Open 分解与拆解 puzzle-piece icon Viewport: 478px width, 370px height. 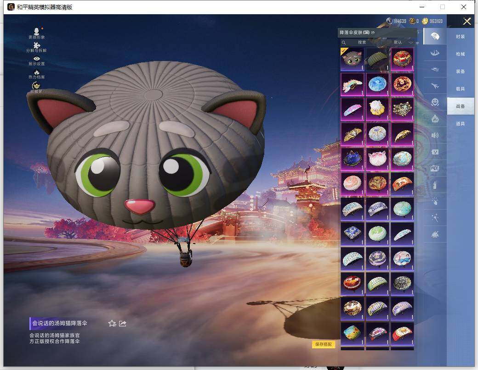click(37, 47)
